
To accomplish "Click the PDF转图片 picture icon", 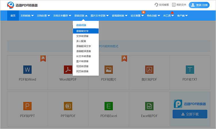I will pos(109,69).
